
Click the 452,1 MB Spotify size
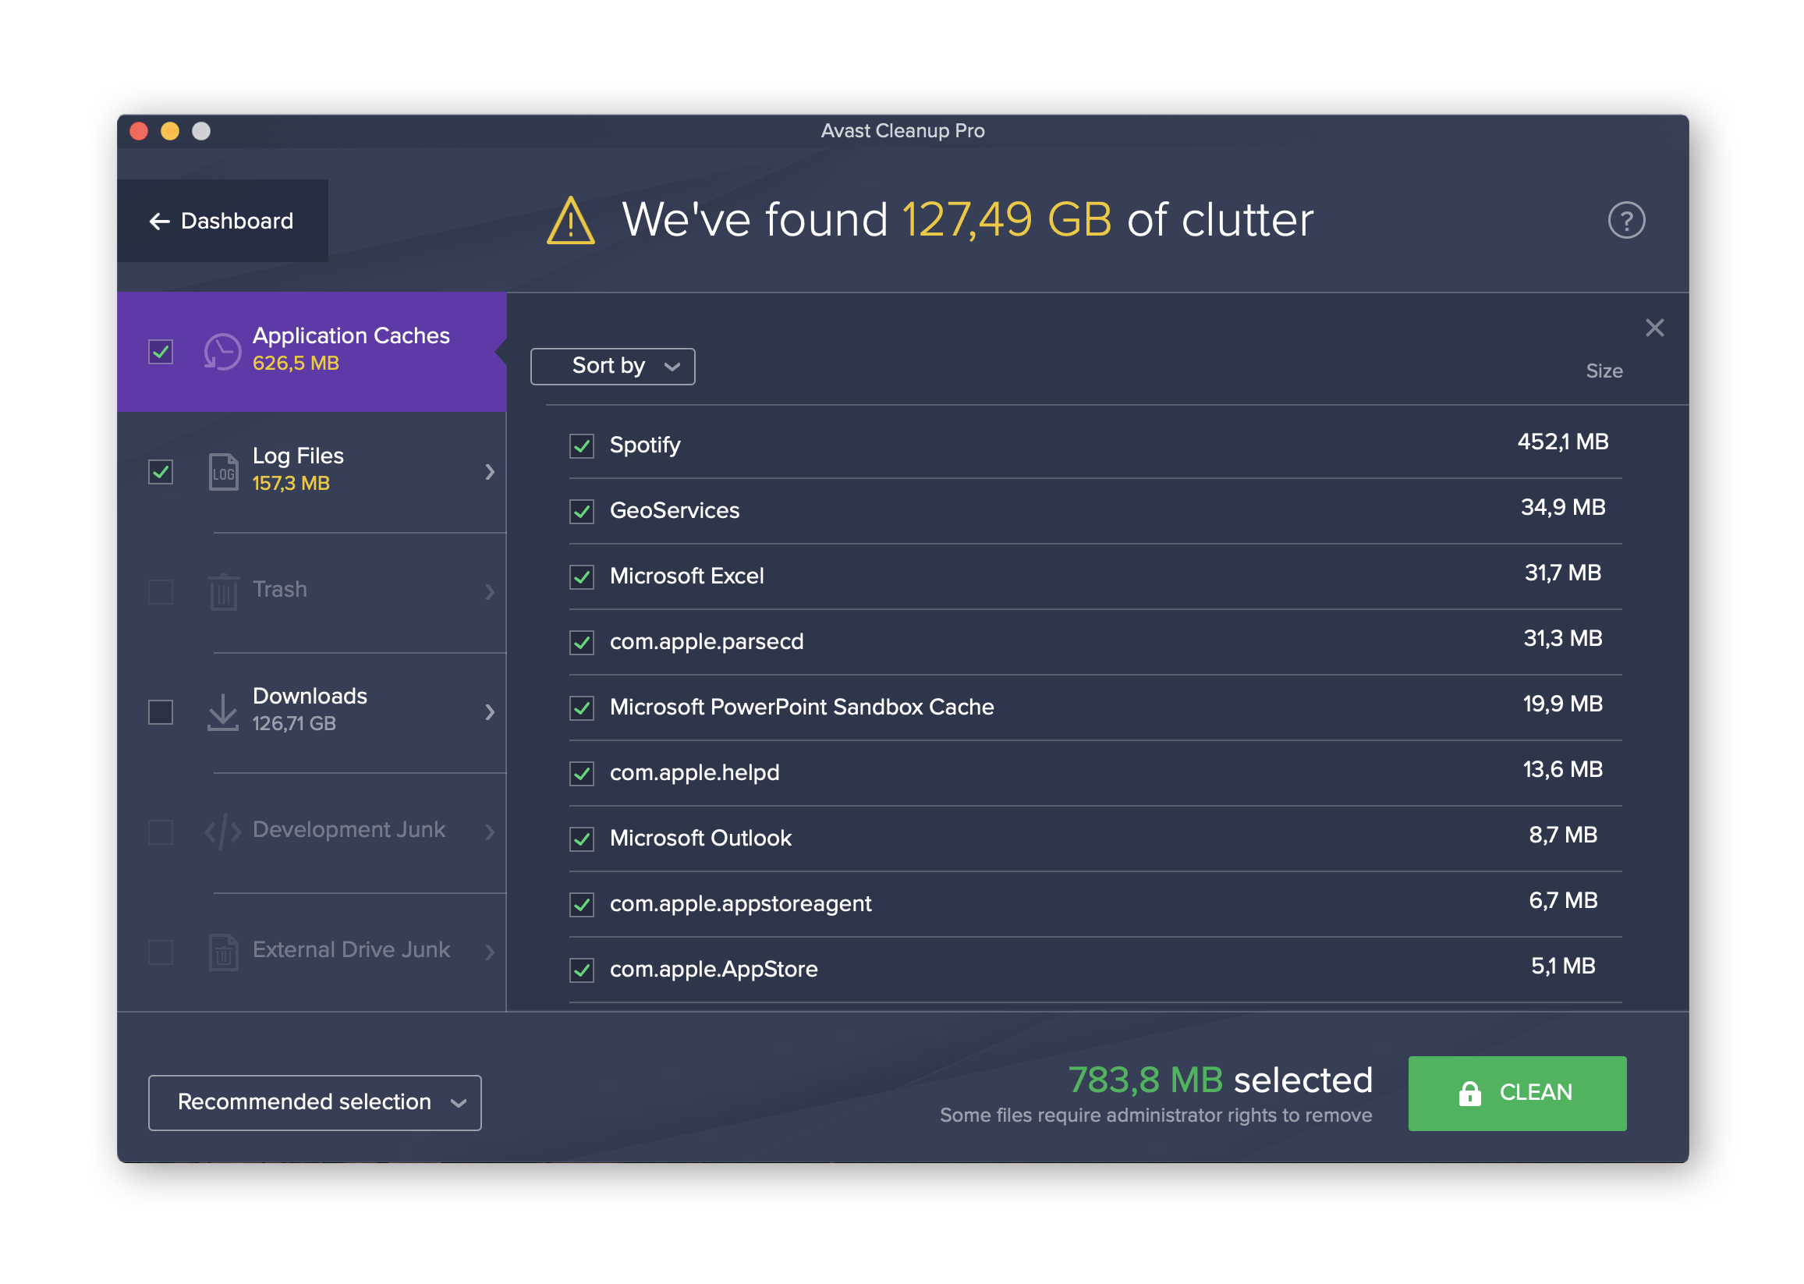point(1562,442)
